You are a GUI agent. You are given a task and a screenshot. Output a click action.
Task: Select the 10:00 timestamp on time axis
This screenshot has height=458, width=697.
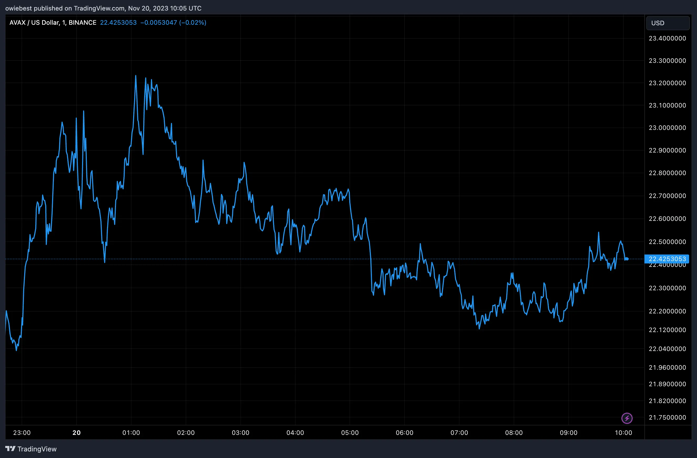tap(623, 432)
